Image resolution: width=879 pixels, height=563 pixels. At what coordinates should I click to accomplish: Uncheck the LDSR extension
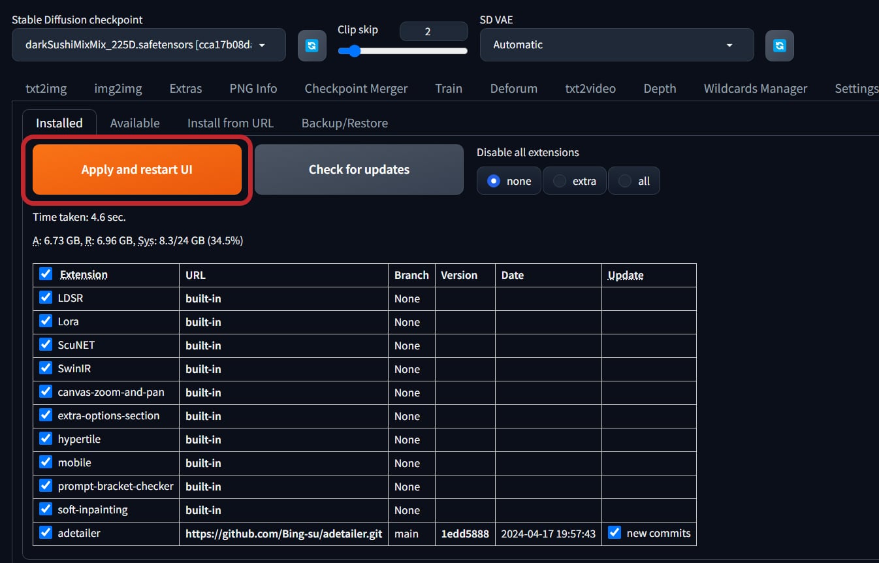[x=46, y=297]
